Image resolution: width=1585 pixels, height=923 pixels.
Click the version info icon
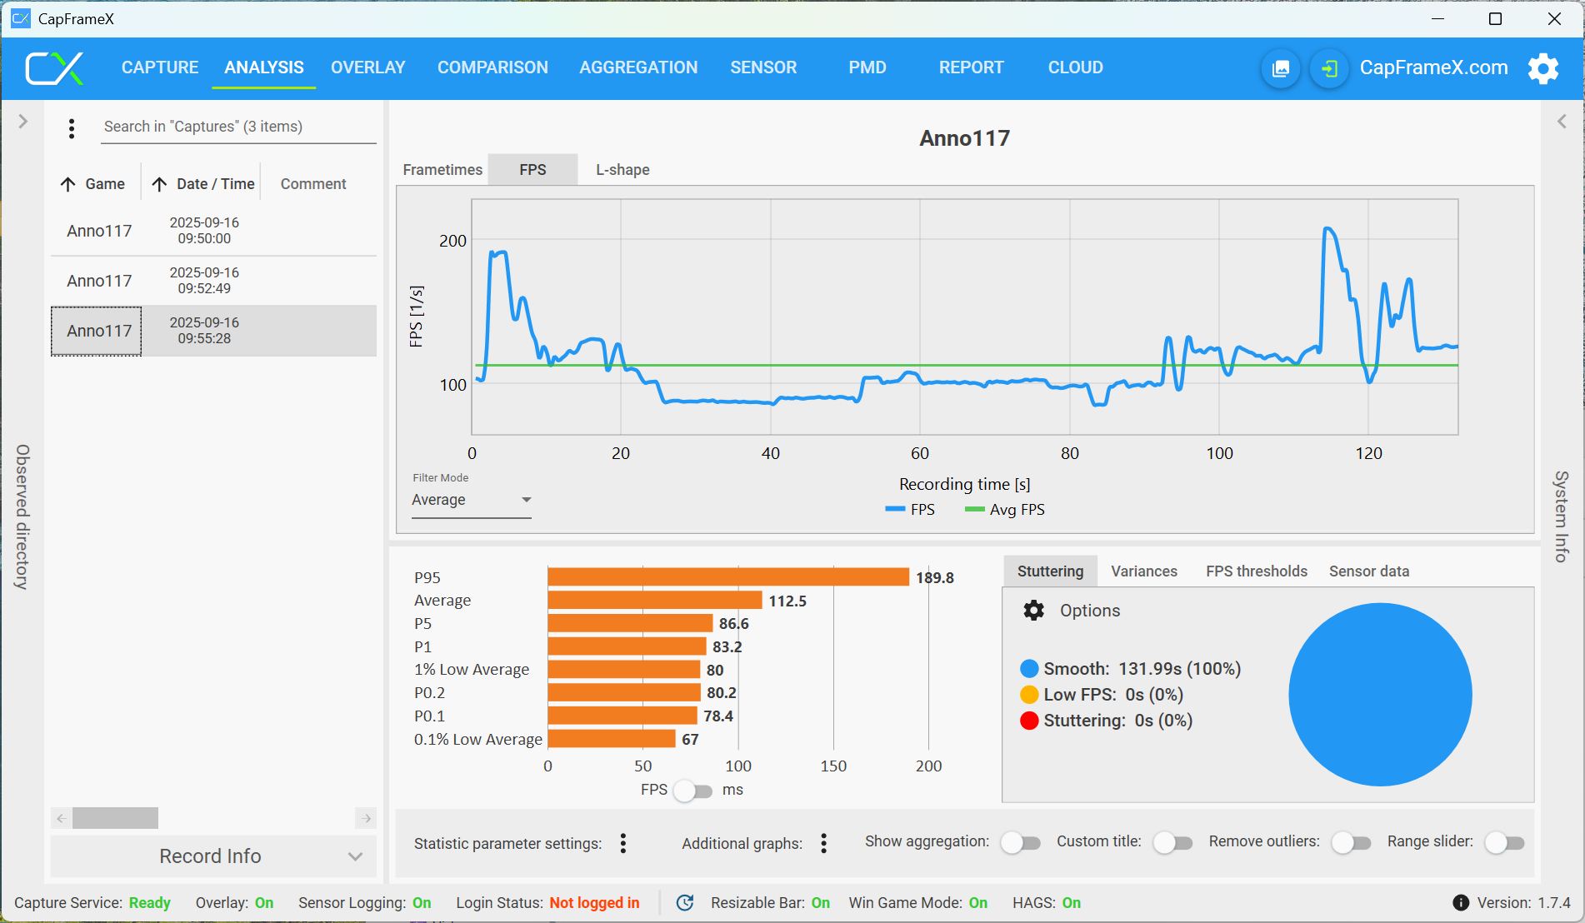pyautogui.click(x=1461, y=903)
